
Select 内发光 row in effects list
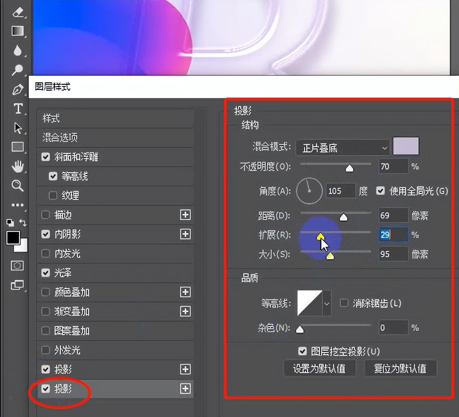(115, 254)
